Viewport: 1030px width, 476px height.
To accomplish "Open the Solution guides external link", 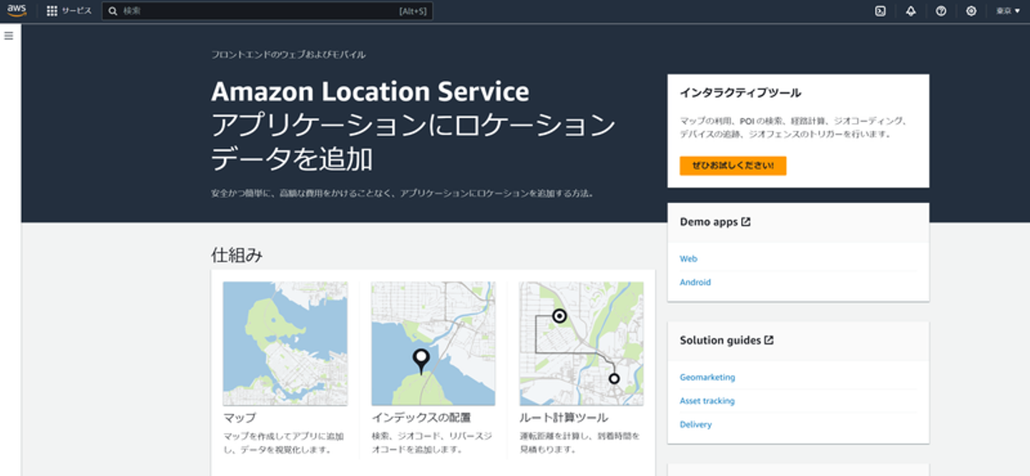I will [x=727, y=340].
